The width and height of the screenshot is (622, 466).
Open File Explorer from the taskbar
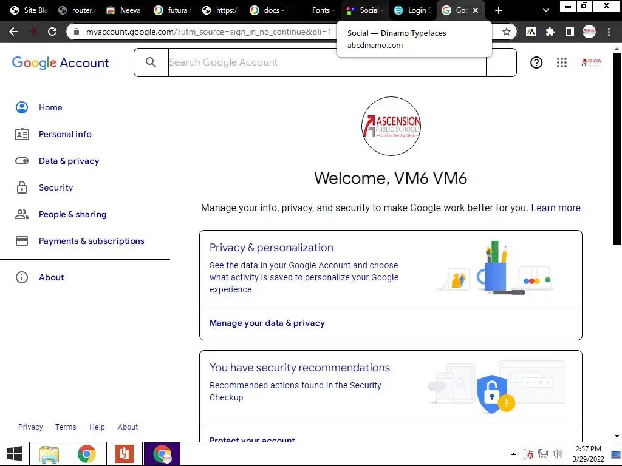(49, 454)
